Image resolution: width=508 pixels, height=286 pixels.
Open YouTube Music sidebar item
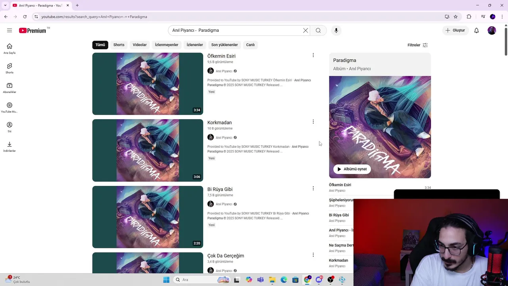tap(10, 108)
